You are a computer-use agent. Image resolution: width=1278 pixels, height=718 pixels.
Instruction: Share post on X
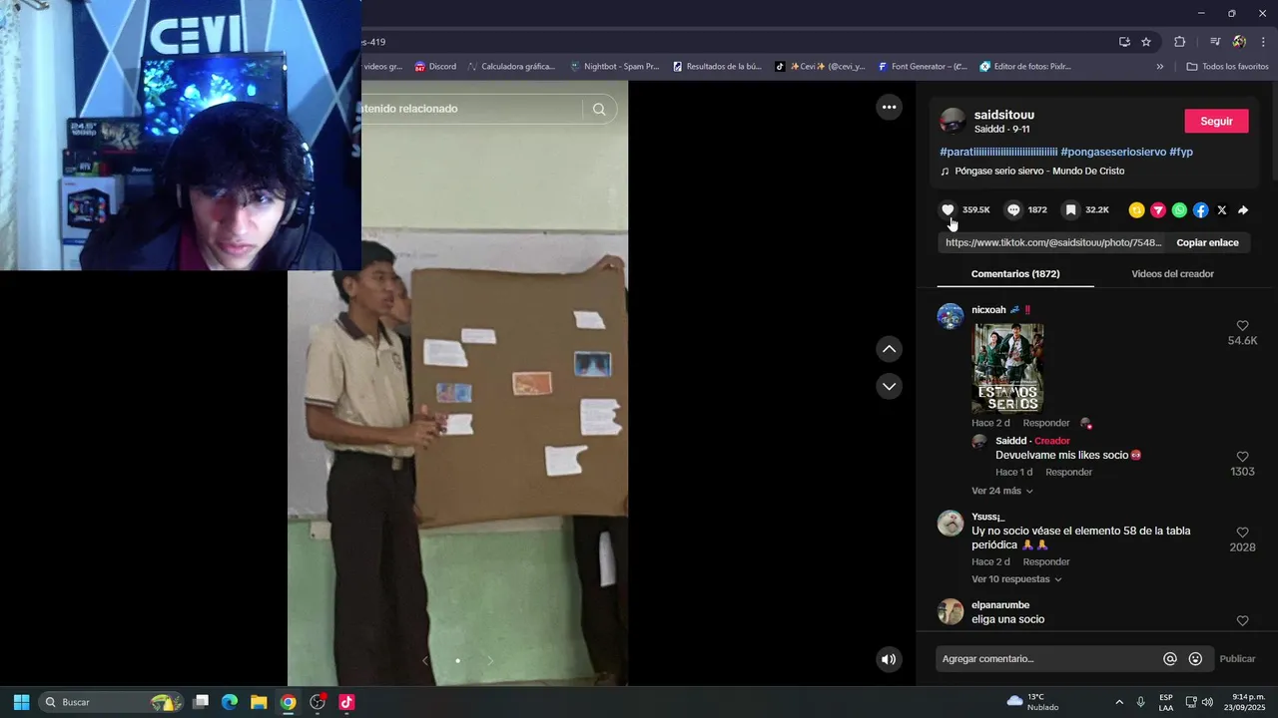1222,209
